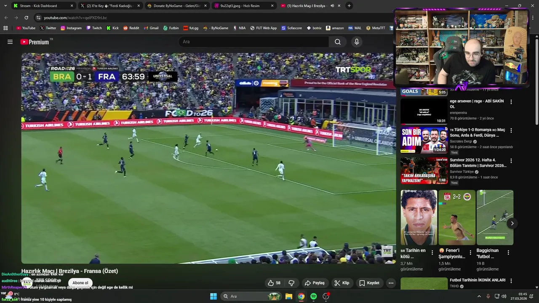The image size is (539, 303).
Task: Open the Baggio penalty short thumbnail
Action: [495, 217]
